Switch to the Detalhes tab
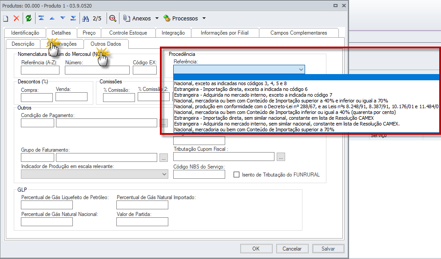441x259 pixels. tap(61, 33)
